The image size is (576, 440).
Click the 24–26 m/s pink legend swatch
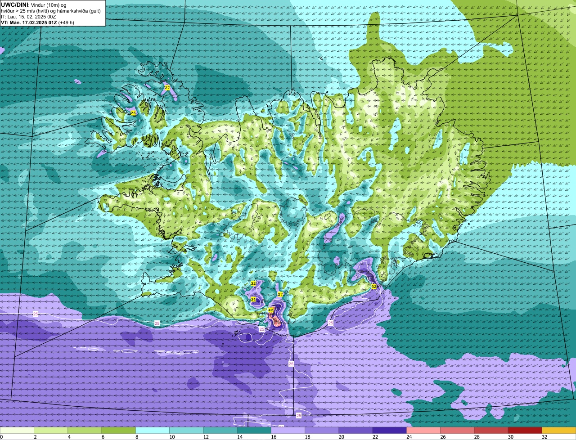point(423,430)
